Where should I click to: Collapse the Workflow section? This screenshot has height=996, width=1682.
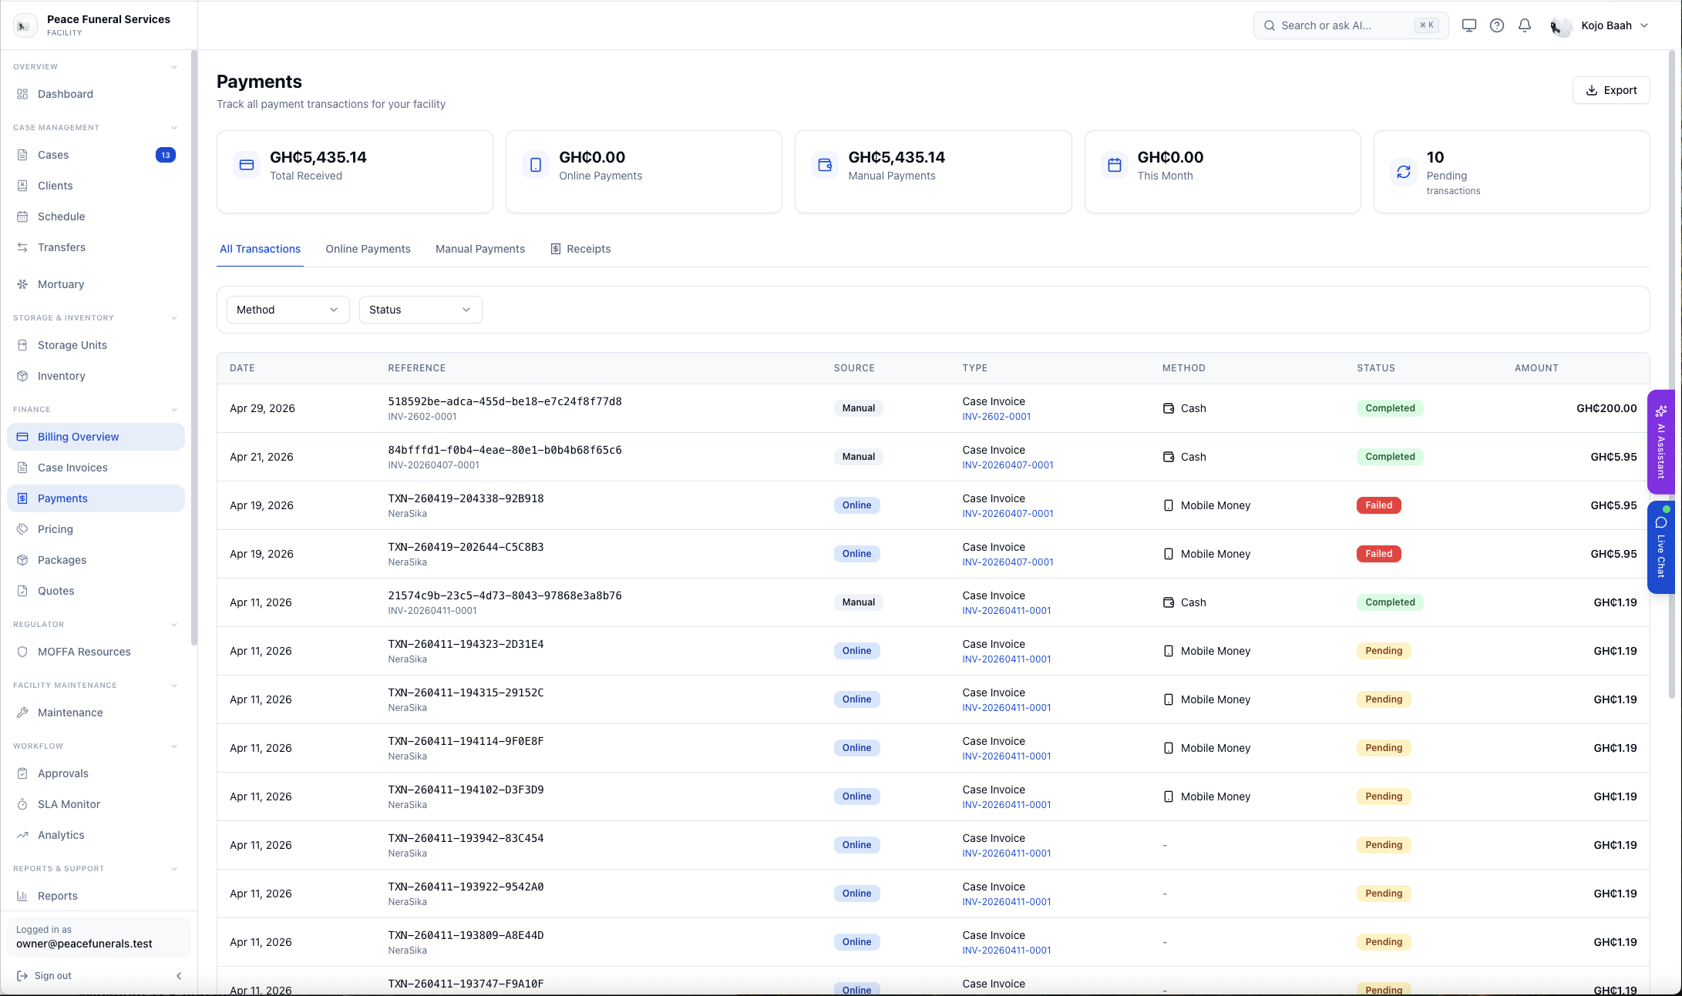tap(174, 746)
